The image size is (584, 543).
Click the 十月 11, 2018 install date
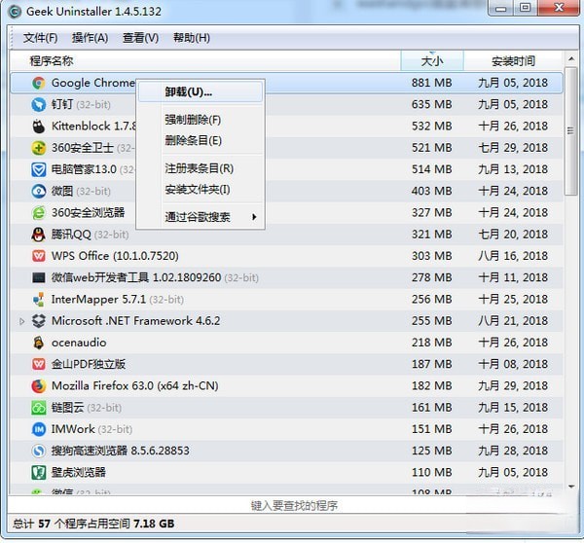[x=513, y=277]
